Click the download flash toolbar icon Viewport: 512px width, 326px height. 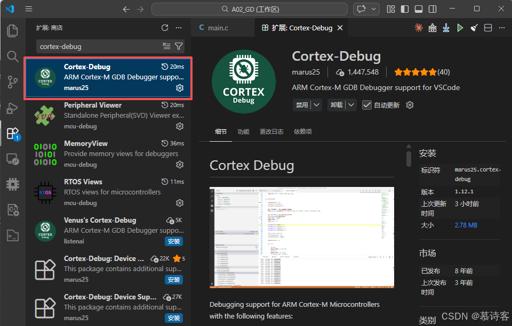pos(446,28)
